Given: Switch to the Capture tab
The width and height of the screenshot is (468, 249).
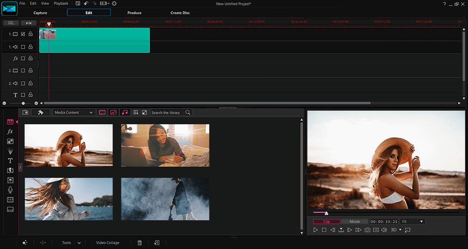Looking at the screenshot, I should point(40,13).
